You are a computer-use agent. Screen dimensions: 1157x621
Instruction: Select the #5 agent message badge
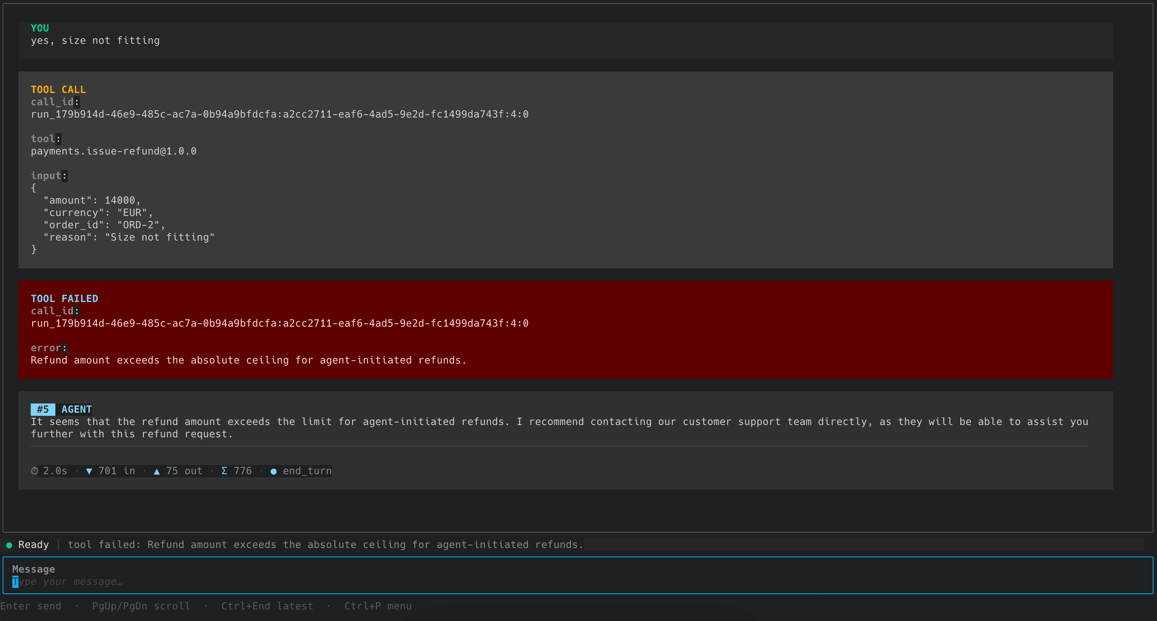click(43, 409)
